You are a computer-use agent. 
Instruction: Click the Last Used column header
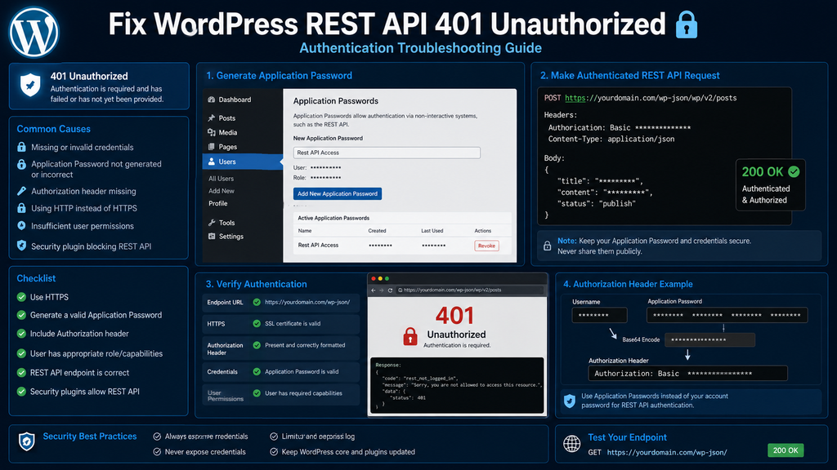click(432, 231)
